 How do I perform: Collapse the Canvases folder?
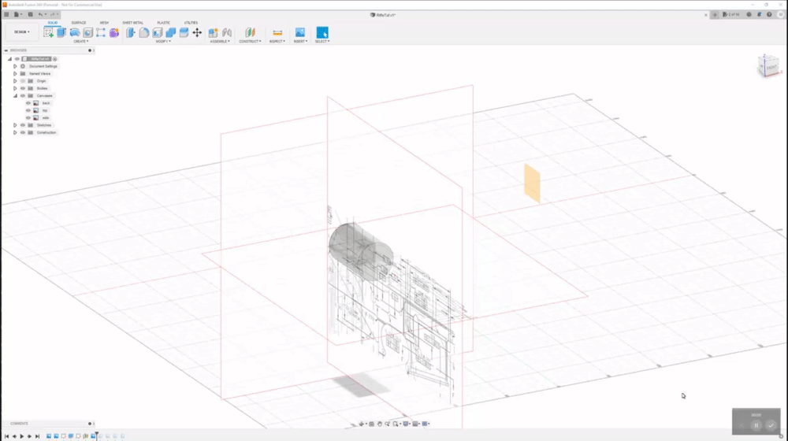15,96
